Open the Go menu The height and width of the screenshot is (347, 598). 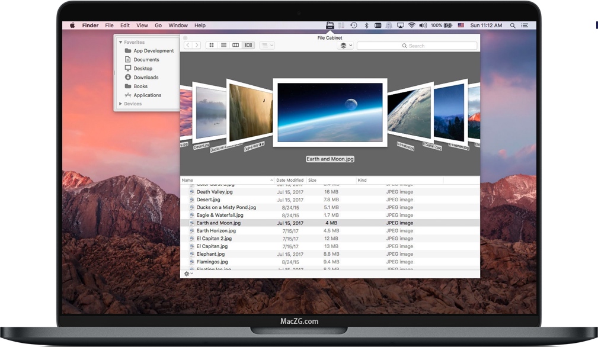[x=158, y=25]
